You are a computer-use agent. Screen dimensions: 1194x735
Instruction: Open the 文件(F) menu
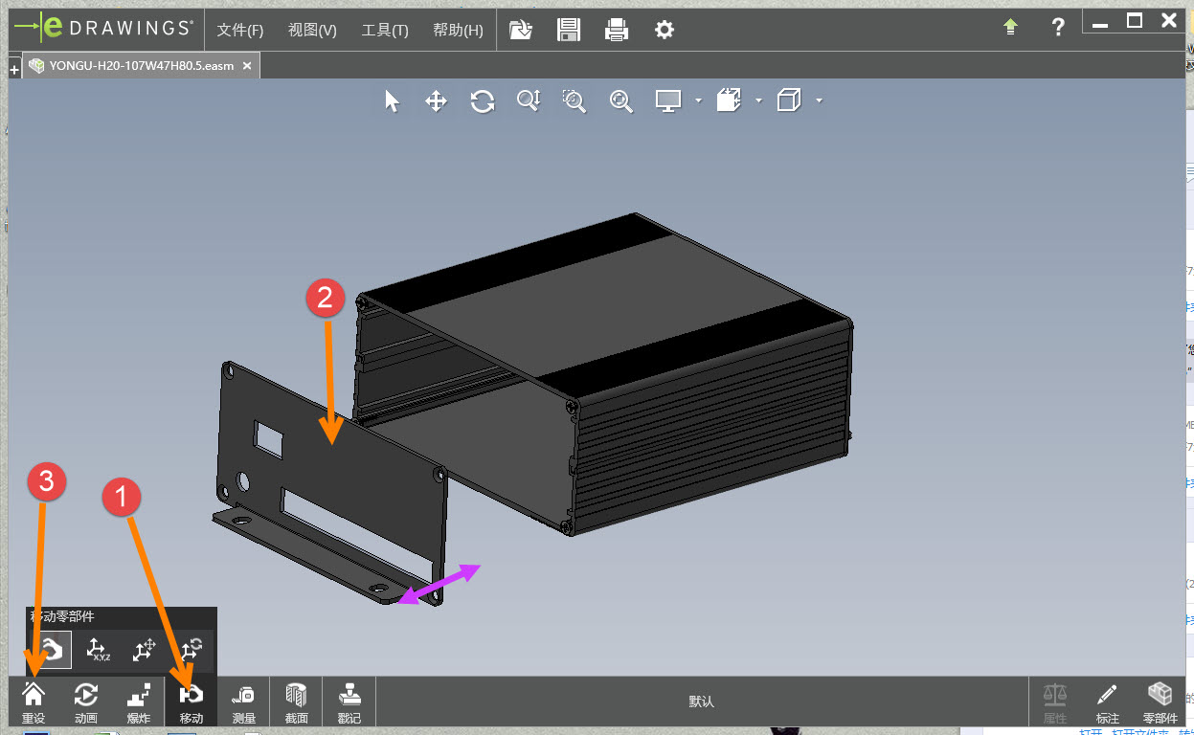(239, 30)
